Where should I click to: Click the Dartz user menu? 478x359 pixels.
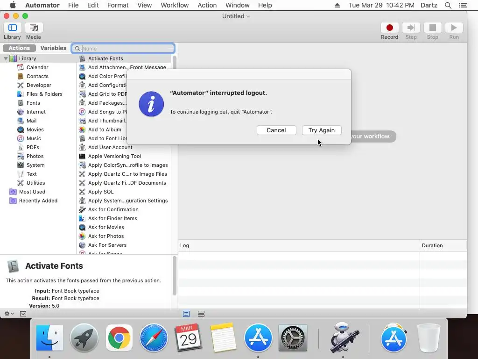(x=429, y=5)
